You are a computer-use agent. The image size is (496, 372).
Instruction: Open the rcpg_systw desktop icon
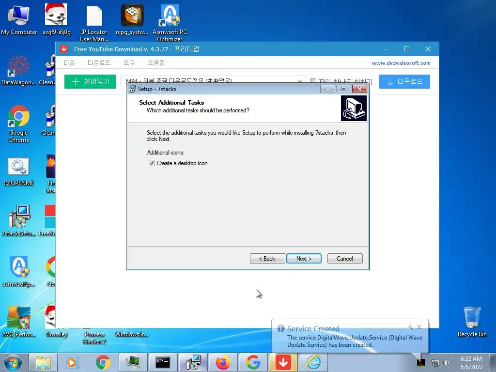(x=132, y=19)
